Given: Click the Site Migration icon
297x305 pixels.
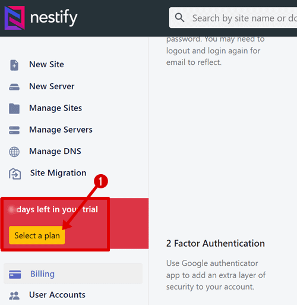Looking at the screenshot, I should [x=15, y=174].
